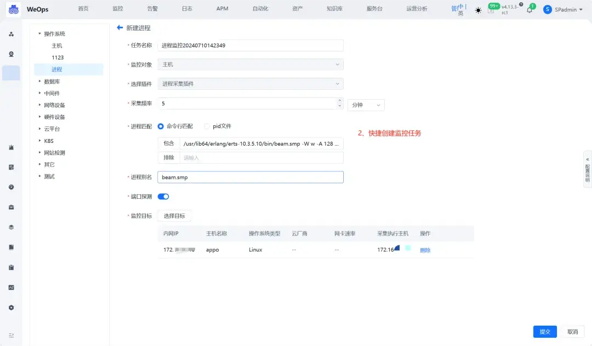Screen dimensions: 592x346
Task: Open the briefcase sidebar icon
Action: (12, 207)
